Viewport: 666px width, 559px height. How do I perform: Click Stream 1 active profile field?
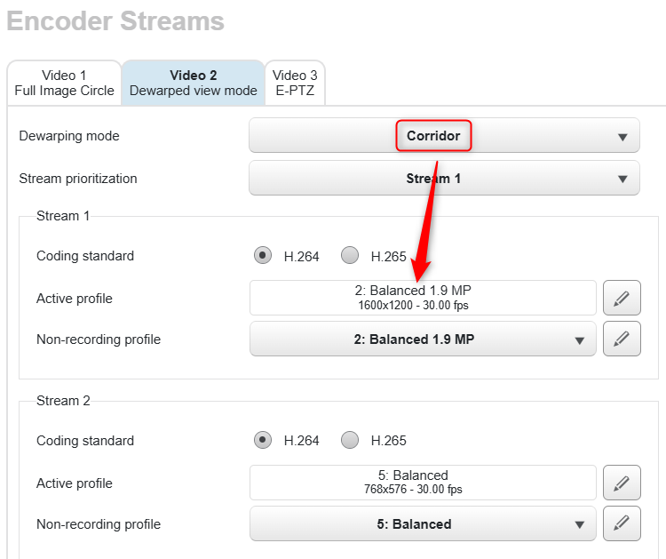coord(423,298)
